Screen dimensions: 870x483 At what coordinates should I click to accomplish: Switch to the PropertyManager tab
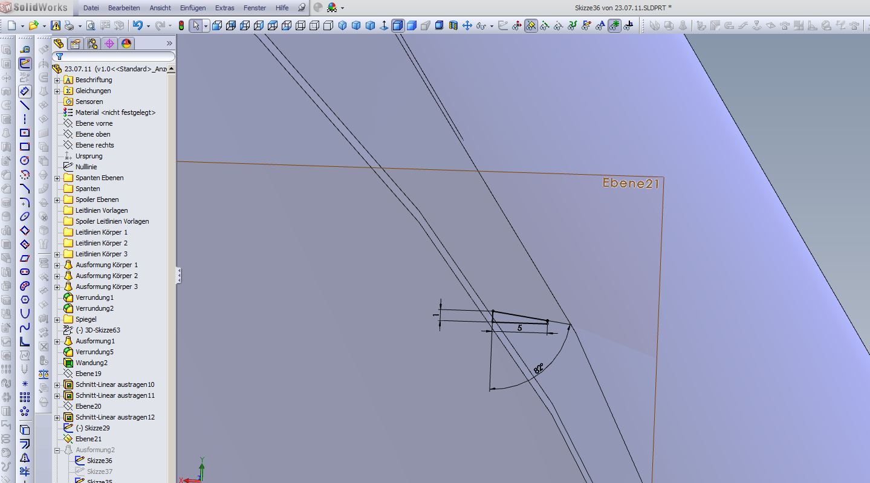click(x=76, y=44)
